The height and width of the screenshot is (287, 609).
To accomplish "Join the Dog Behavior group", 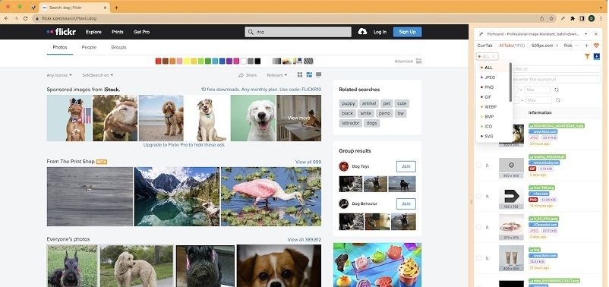I will coord(405,203).
